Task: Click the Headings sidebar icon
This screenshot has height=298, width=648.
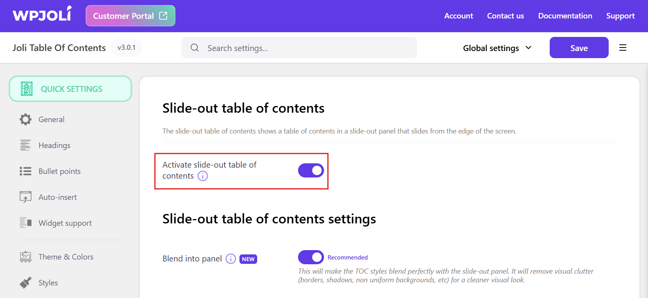Action: [x=26, y=145]
